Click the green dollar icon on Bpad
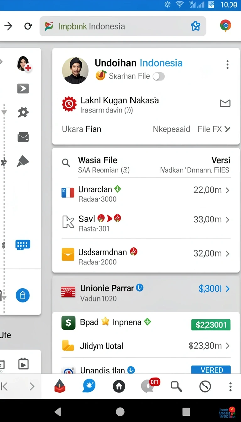Screen dimensions: 241x422 (x=68, y=323)
